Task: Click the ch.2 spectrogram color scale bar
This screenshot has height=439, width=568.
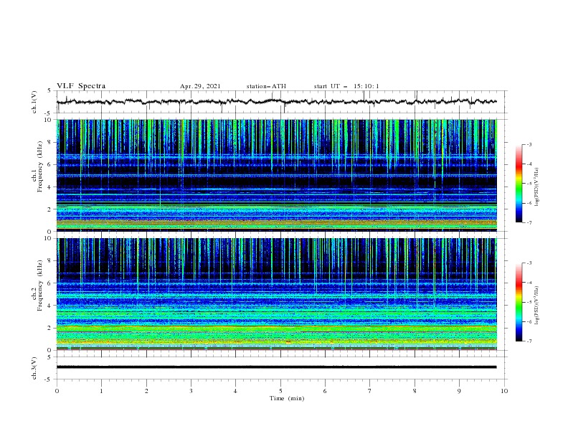Action: pos(519,302)
